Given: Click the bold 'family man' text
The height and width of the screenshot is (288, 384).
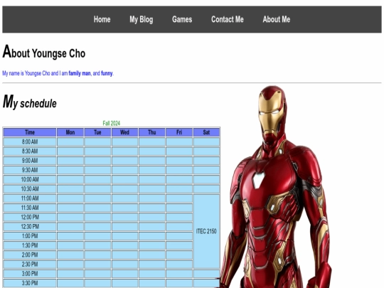Looking at the screenshot, I should tap(80, 73).
